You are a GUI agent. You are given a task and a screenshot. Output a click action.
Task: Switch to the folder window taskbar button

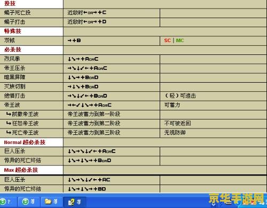pyautogui.click(x=51, y=202)
